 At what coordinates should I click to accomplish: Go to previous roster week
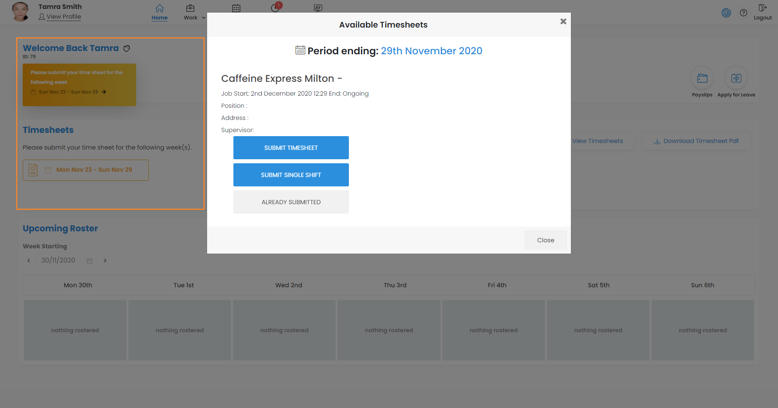[x=29, y=261]
